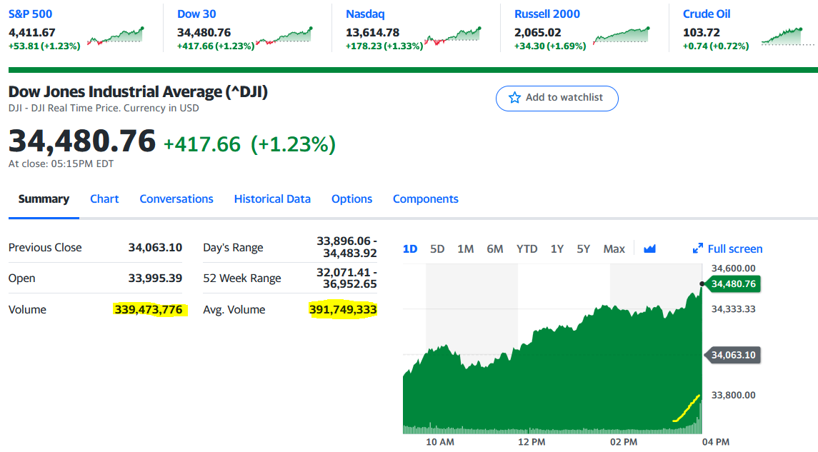Switch chart range to 1M

[465, 248]
